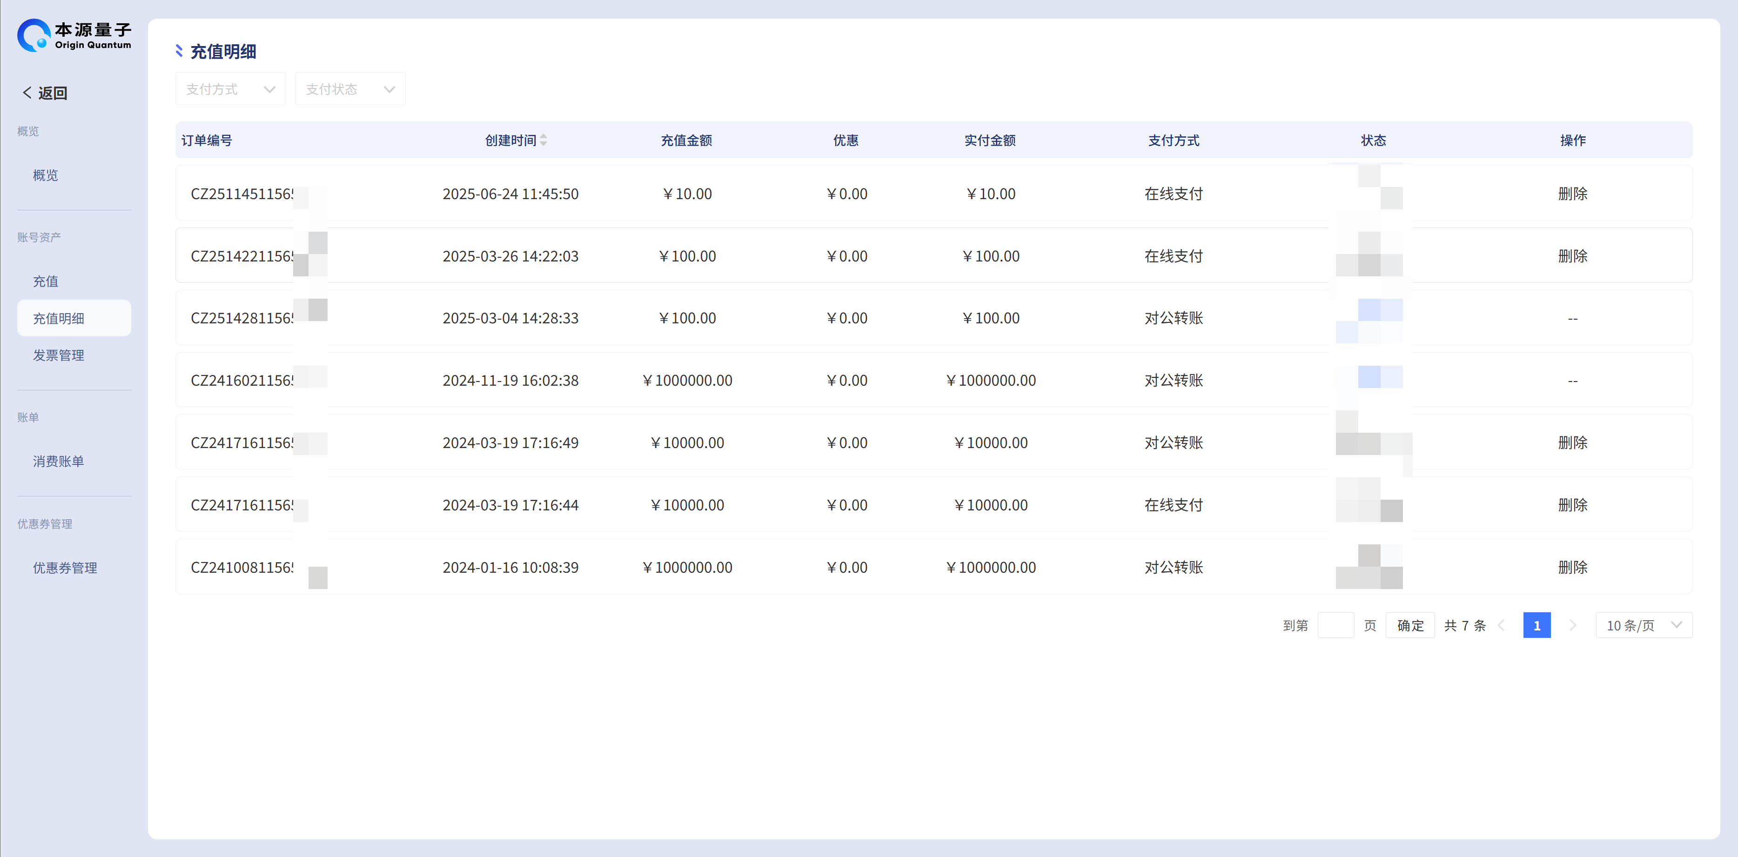Go to next page arrow
The image size is (1738, 857).
[1573, 626]
